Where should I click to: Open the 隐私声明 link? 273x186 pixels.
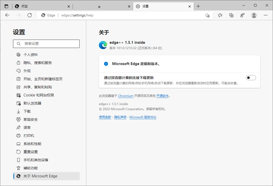click(x=120, y=117)
